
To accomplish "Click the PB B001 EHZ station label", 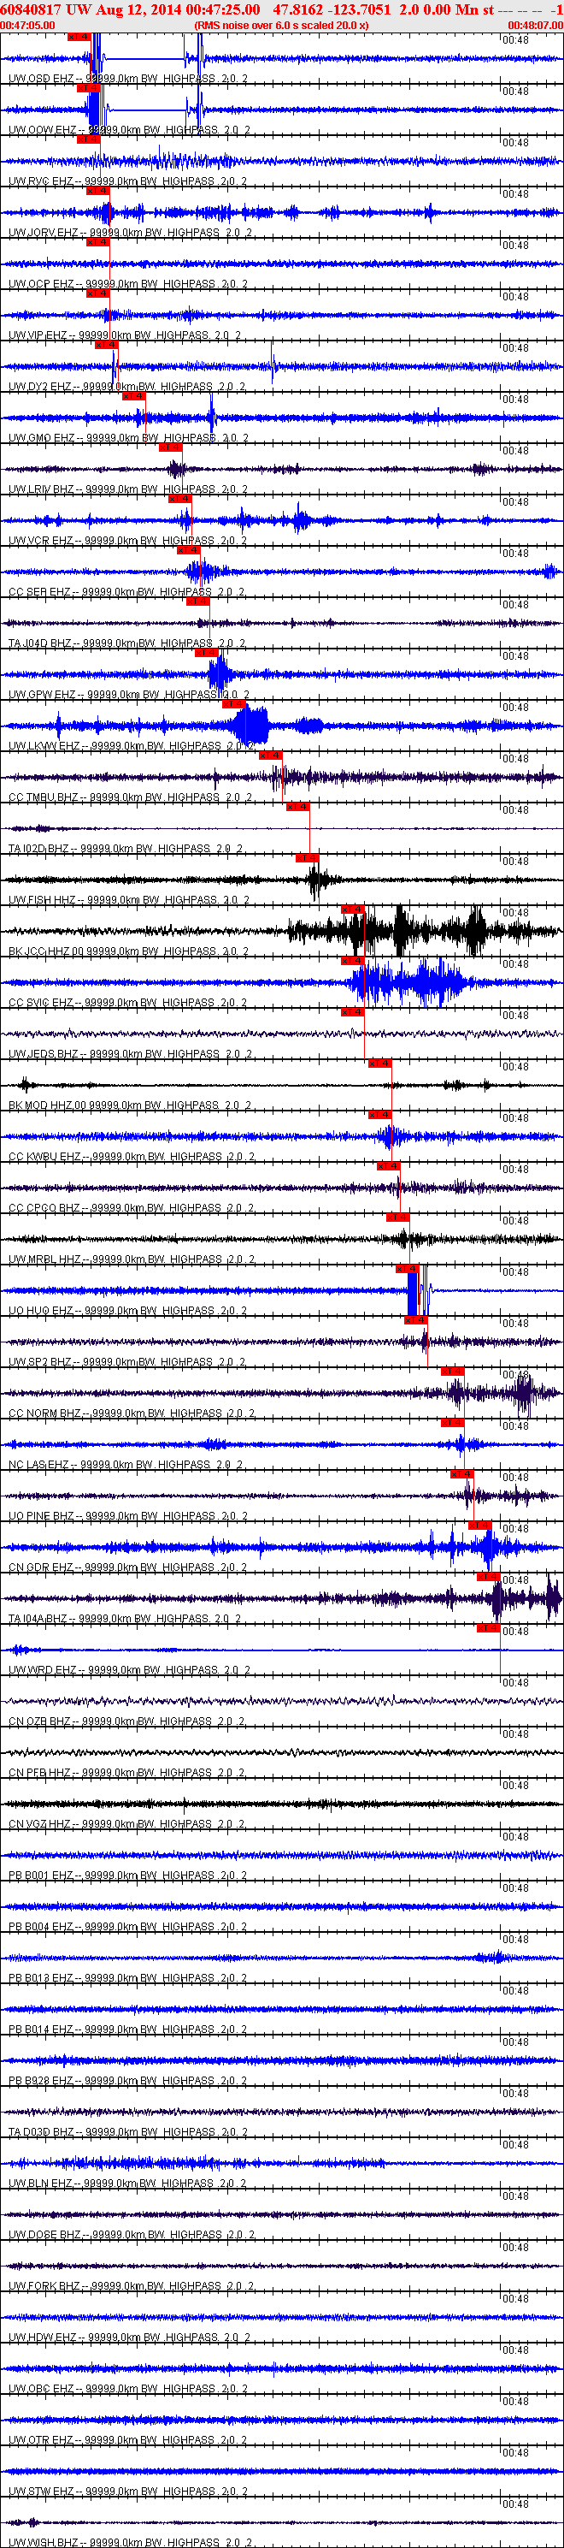I will pyautogui.click(x=127, y=1875).
